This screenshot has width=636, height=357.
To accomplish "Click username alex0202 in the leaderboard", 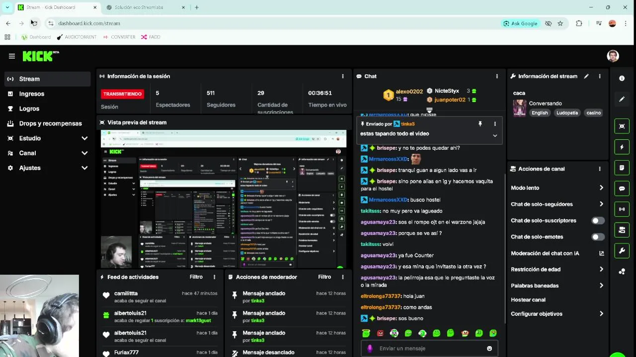I will click(x=409, y=92).
